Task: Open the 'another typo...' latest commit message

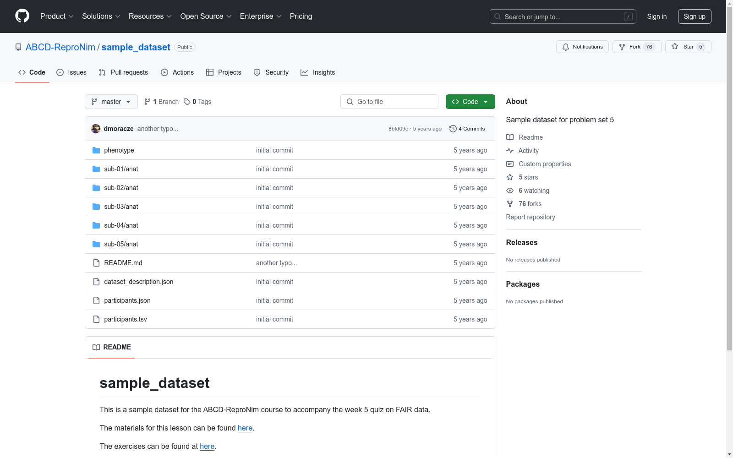Action: click(158, 129)
